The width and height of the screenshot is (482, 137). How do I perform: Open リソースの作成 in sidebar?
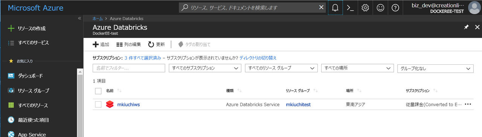tap(32, 28)
